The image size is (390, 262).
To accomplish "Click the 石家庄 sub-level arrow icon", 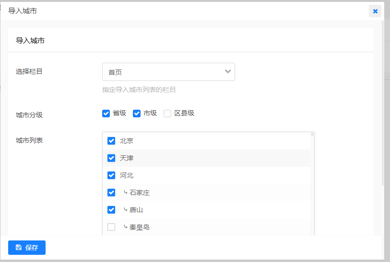I will [125, 193].
